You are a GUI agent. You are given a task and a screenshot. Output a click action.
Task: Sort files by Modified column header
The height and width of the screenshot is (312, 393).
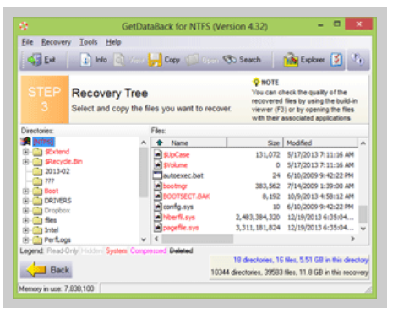click(x=320, y=143)
